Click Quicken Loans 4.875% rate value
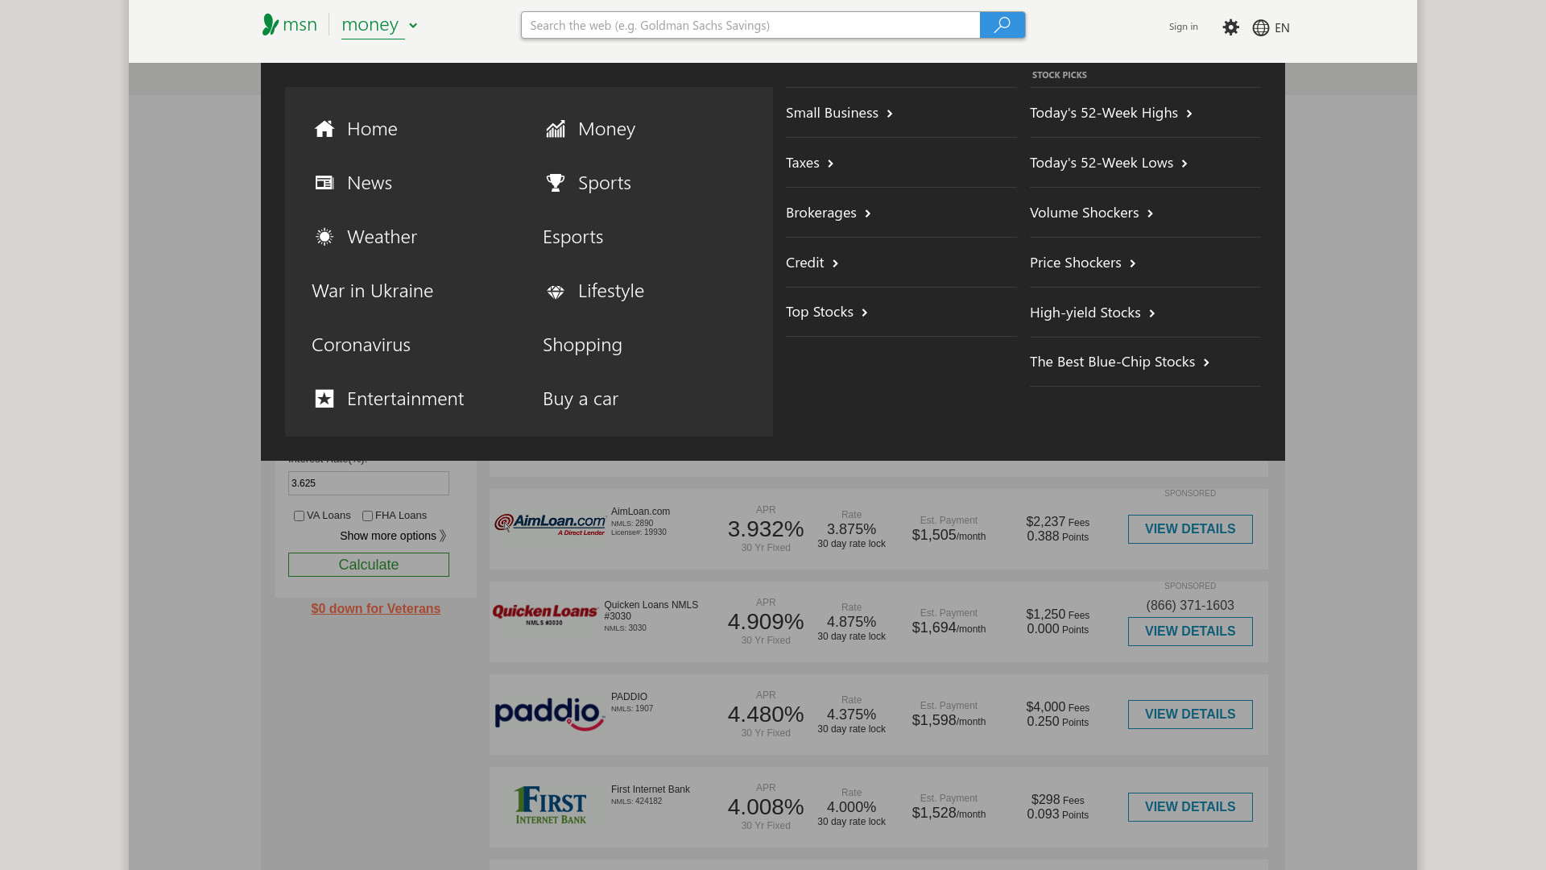This screenshot has height=870, width=1546. click(x=851, y=623)
